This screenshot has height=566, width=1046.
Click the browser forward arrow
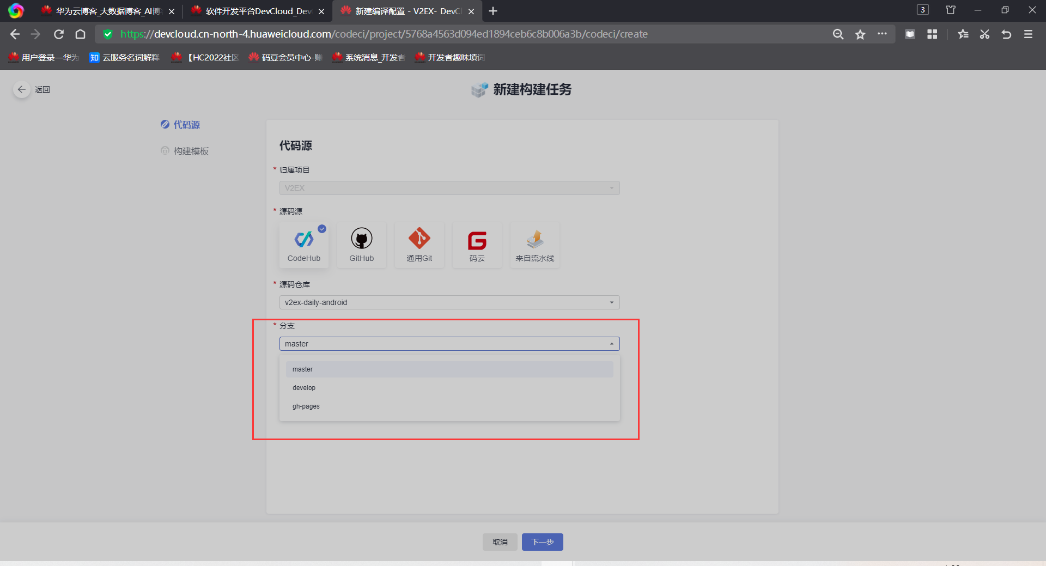point(36,34)
